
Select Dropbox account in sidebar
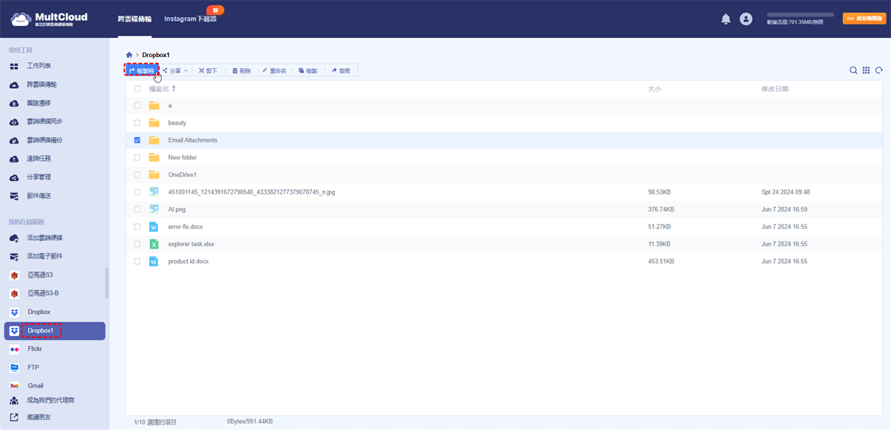[39, 312]
